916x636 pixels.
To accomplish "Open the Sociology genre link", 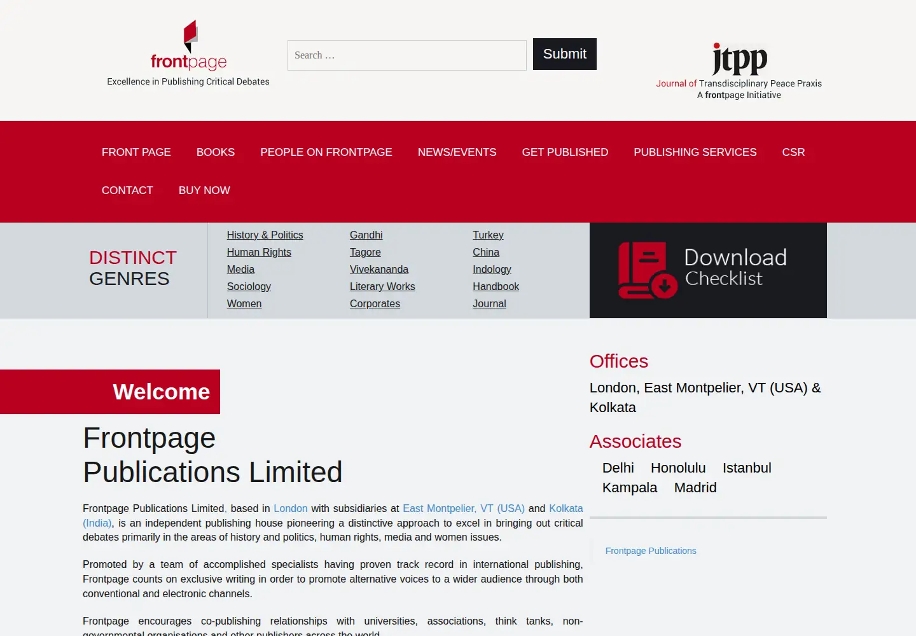I will pos(249,287).
